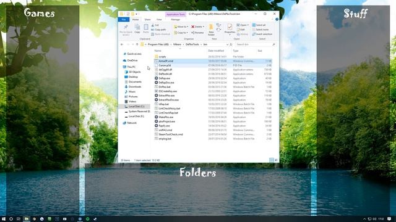Image resolution: width=396 pixels, height=222 pixels.
Task: Open Properties from the ribbon
Action: point(230,30)
